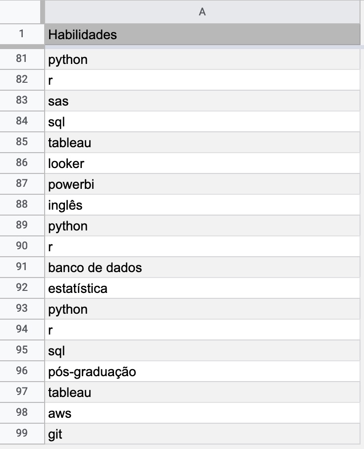This screenshot has width=364, height=449.
Task: Click the powerbi cell
Action: coord(202,184)
